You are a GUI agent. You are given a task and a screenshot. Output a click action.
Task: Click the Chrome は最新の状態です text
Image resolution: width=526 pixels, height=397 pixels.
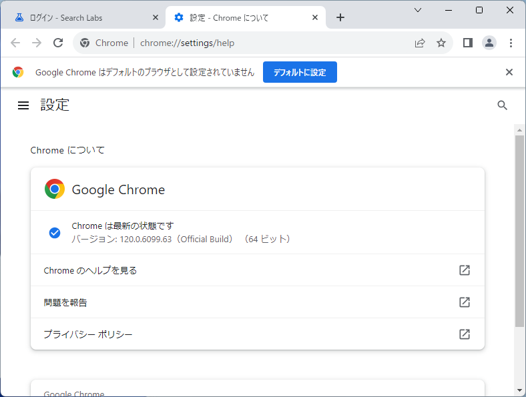coord(123,226)
